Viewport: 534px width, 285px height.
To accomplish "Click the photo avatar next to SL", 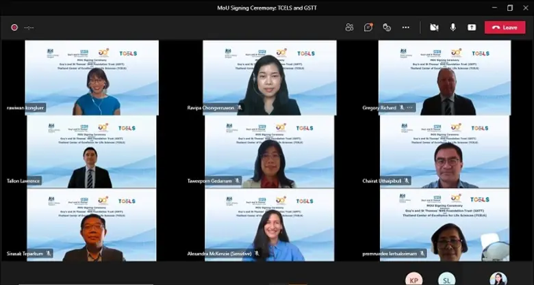I will (x=498, y=280).
